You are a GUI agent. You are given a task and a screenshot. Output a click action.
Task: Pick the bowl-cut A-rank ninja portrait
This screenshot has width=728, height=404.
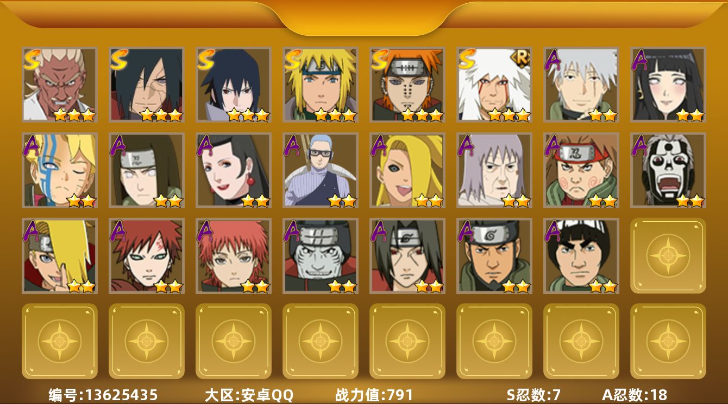(x=581, y=255)
